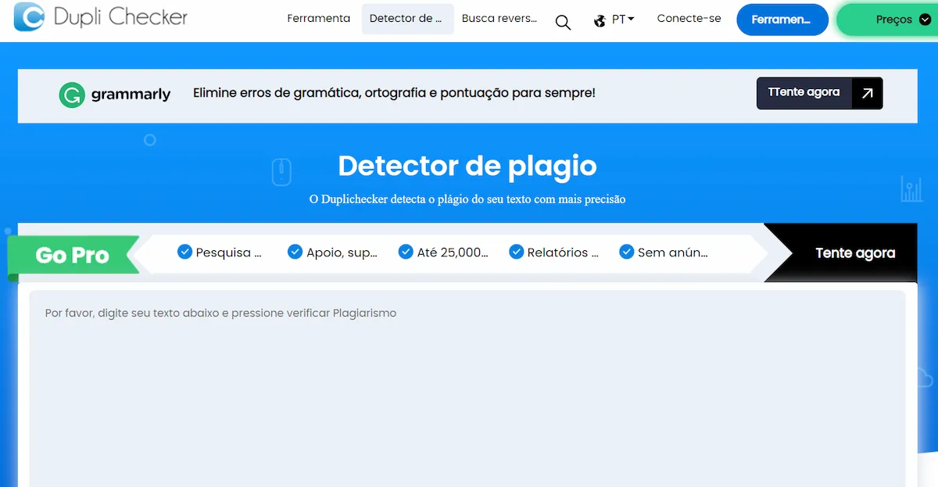This screenshot has height=487, width=938.
Task: Click the Dupli Checker logo icon
Action: click(x=30, y=16)
